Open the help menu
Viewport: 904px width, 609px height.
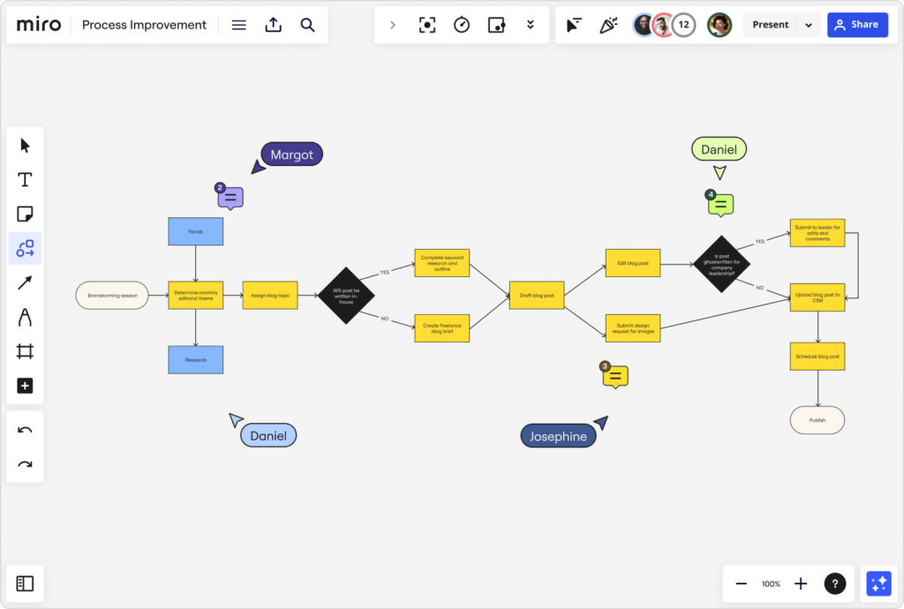point(834,583)
